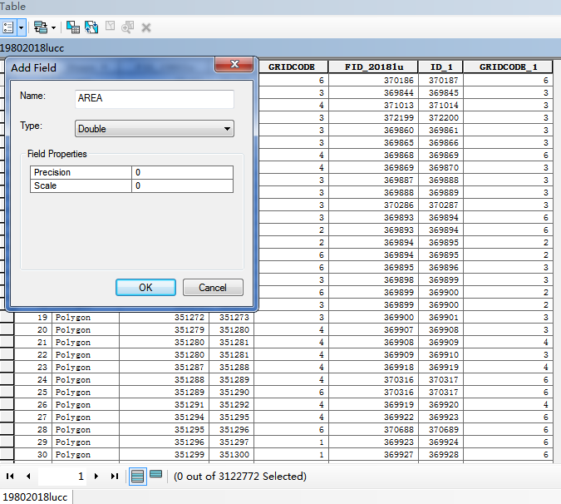Click Cancel in the Add Field dialog

click(213, 288)
